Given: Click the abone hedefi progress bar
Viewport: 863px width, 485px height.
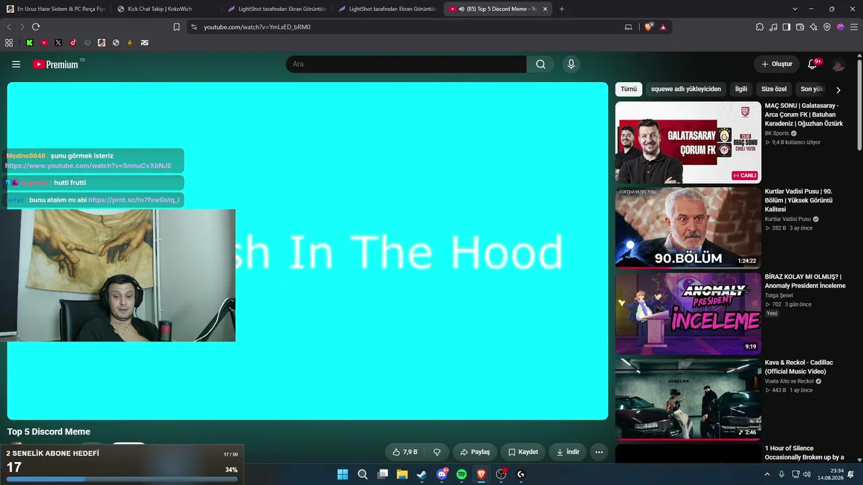Looking at the screenshot, I should coord(122,479).
